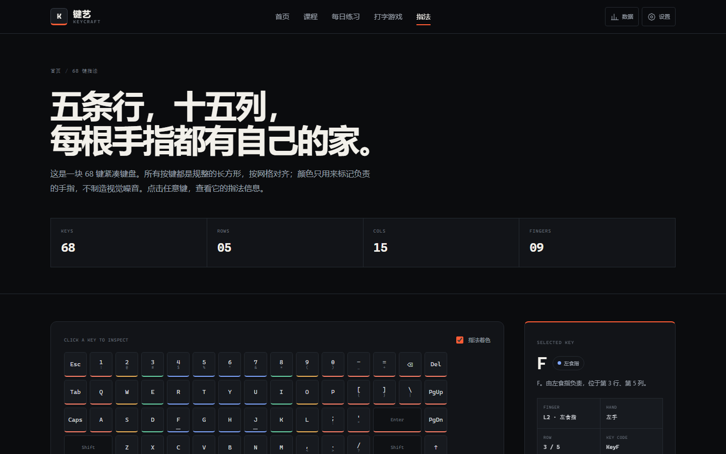Click the number 1 key
726x454 pixels.
101,364
